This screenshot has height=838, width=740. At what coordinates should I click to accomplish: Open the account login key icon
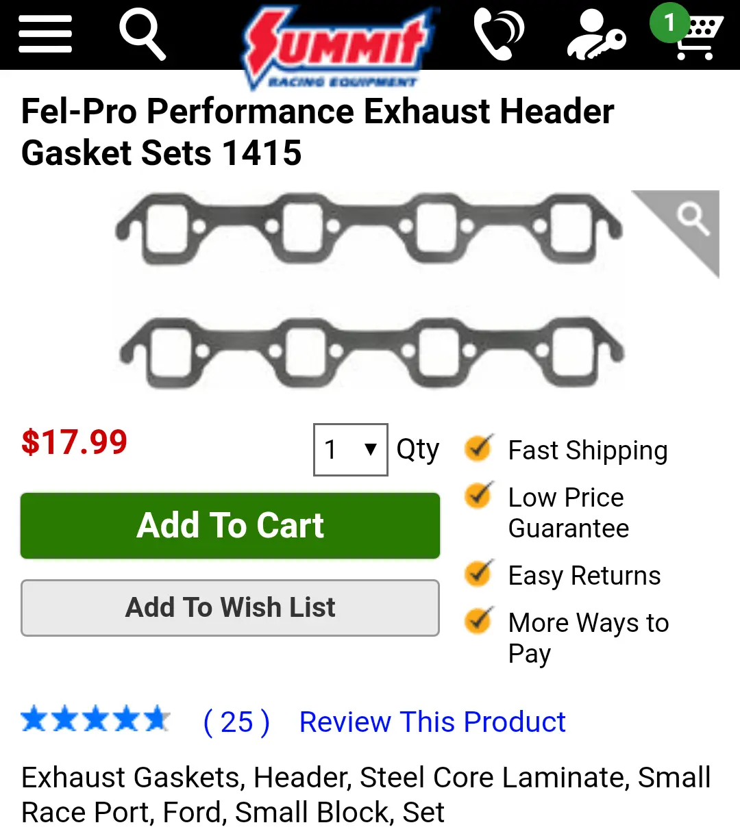(x=595, y=34)
